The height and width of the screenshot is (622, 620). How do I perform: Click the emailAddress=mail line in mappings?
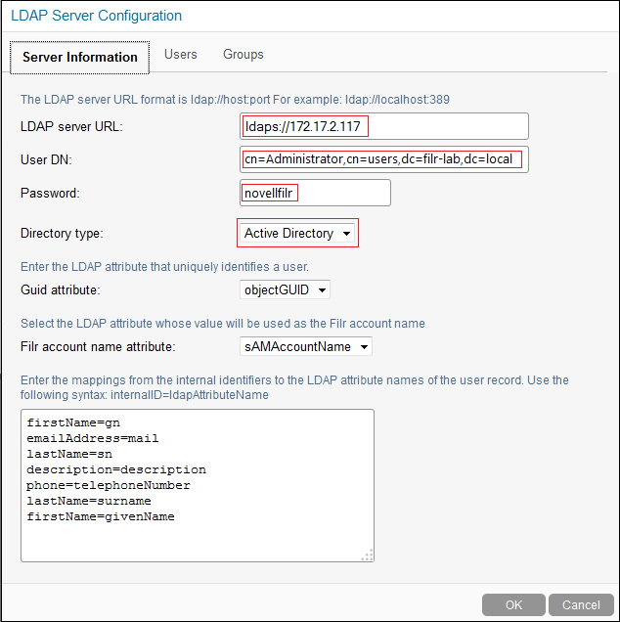point(93,439)
